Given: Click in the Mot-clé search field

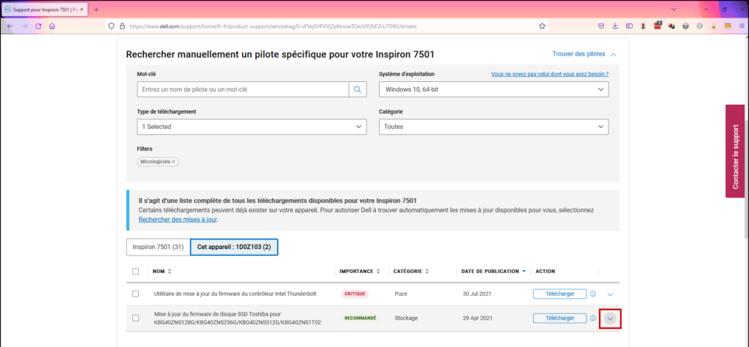Looking at the screenshot, I should [243, 89].
